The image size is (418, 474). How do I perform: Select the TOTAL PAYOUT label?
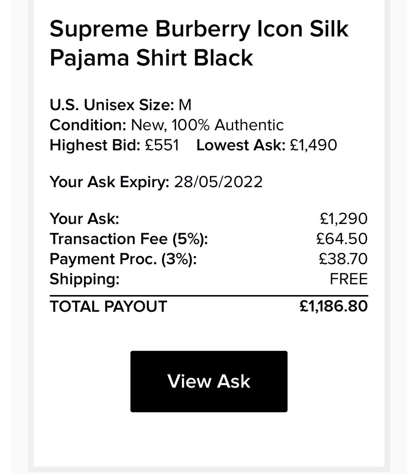[108, 306]
